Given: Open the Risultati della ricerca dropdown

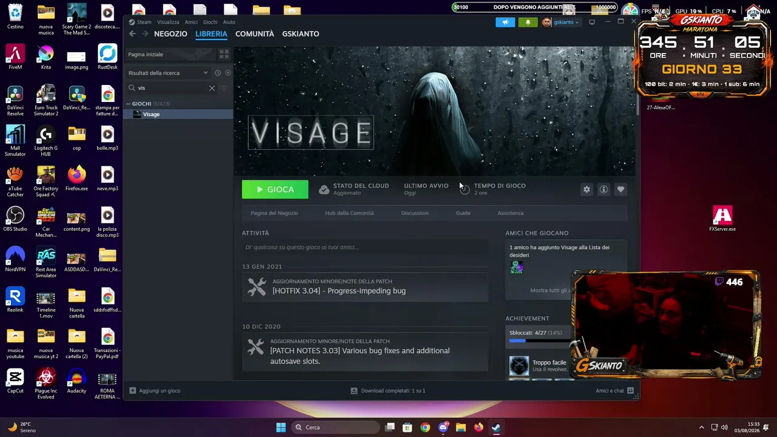Looking at the screenshot, I should (168, 73).
